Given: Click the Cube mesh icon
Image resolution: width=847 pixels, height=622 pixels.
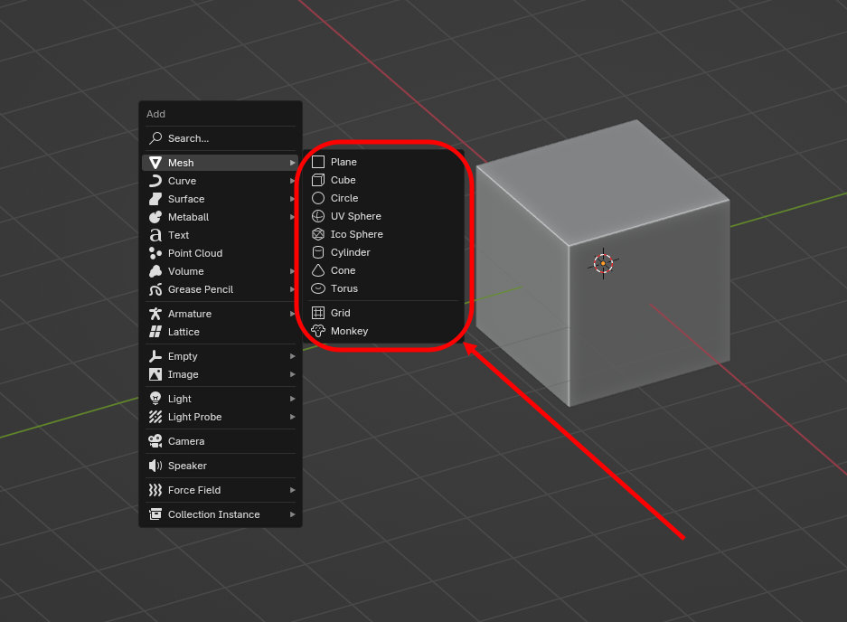Looking at the screenshot, I should (318, 180).
